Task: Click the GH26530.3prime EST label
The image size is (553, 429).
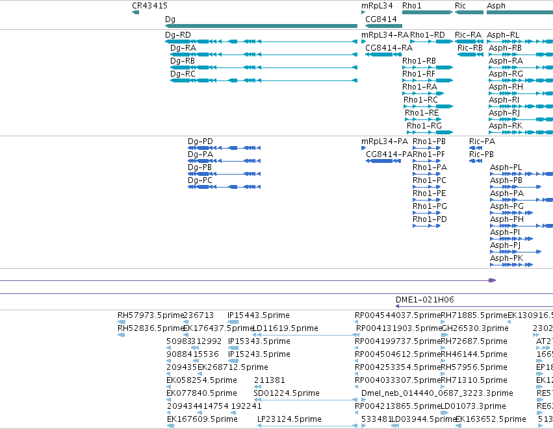Action: (475, 328)
